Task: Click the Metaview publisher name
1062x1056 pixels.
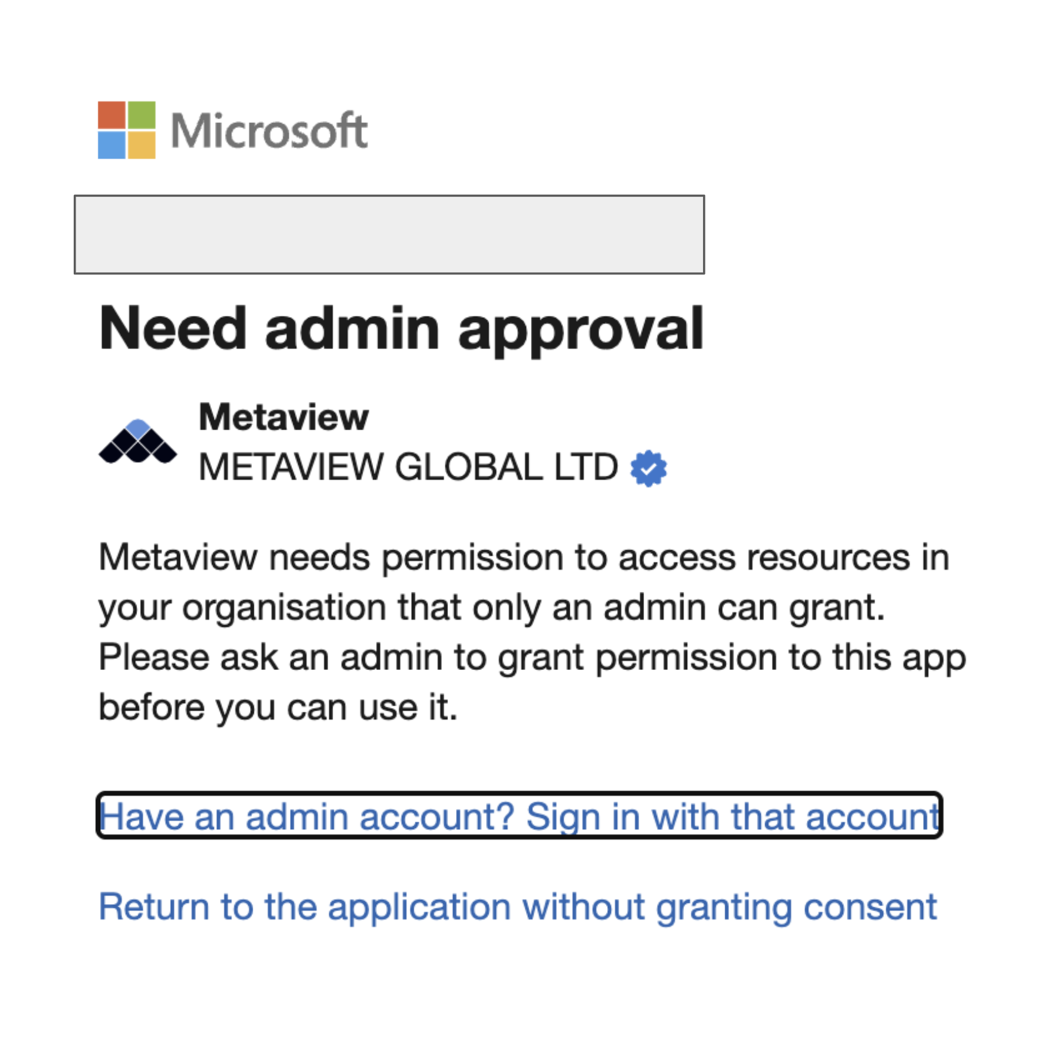Action: 283,416
